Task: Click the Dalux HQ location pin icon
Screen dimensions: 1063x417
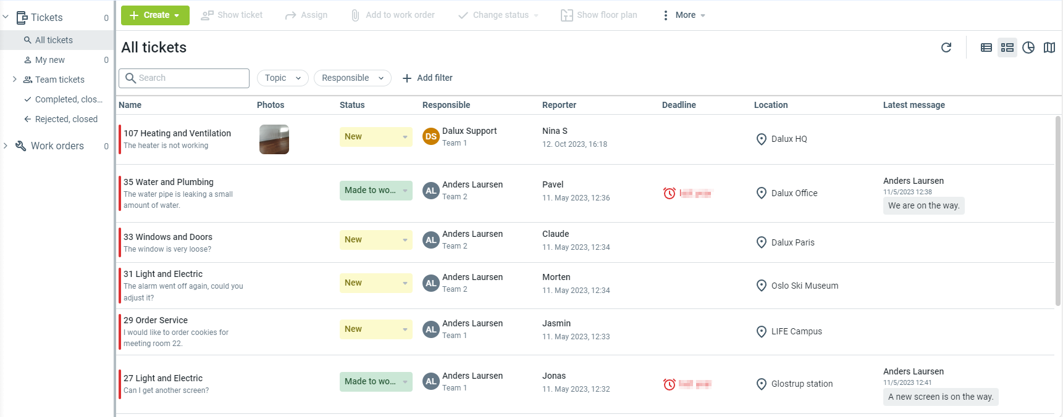Action: (x=762, y=139)
